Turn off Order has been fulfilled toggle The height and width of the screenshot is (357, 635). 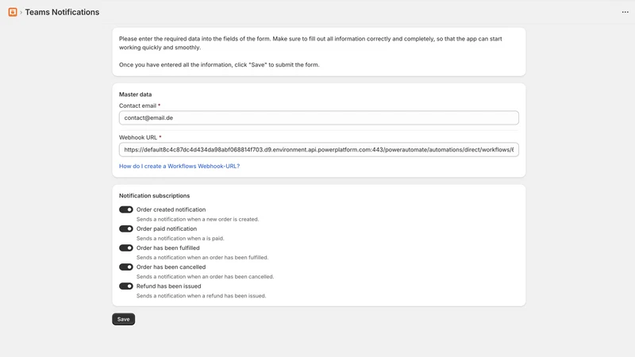126,248
